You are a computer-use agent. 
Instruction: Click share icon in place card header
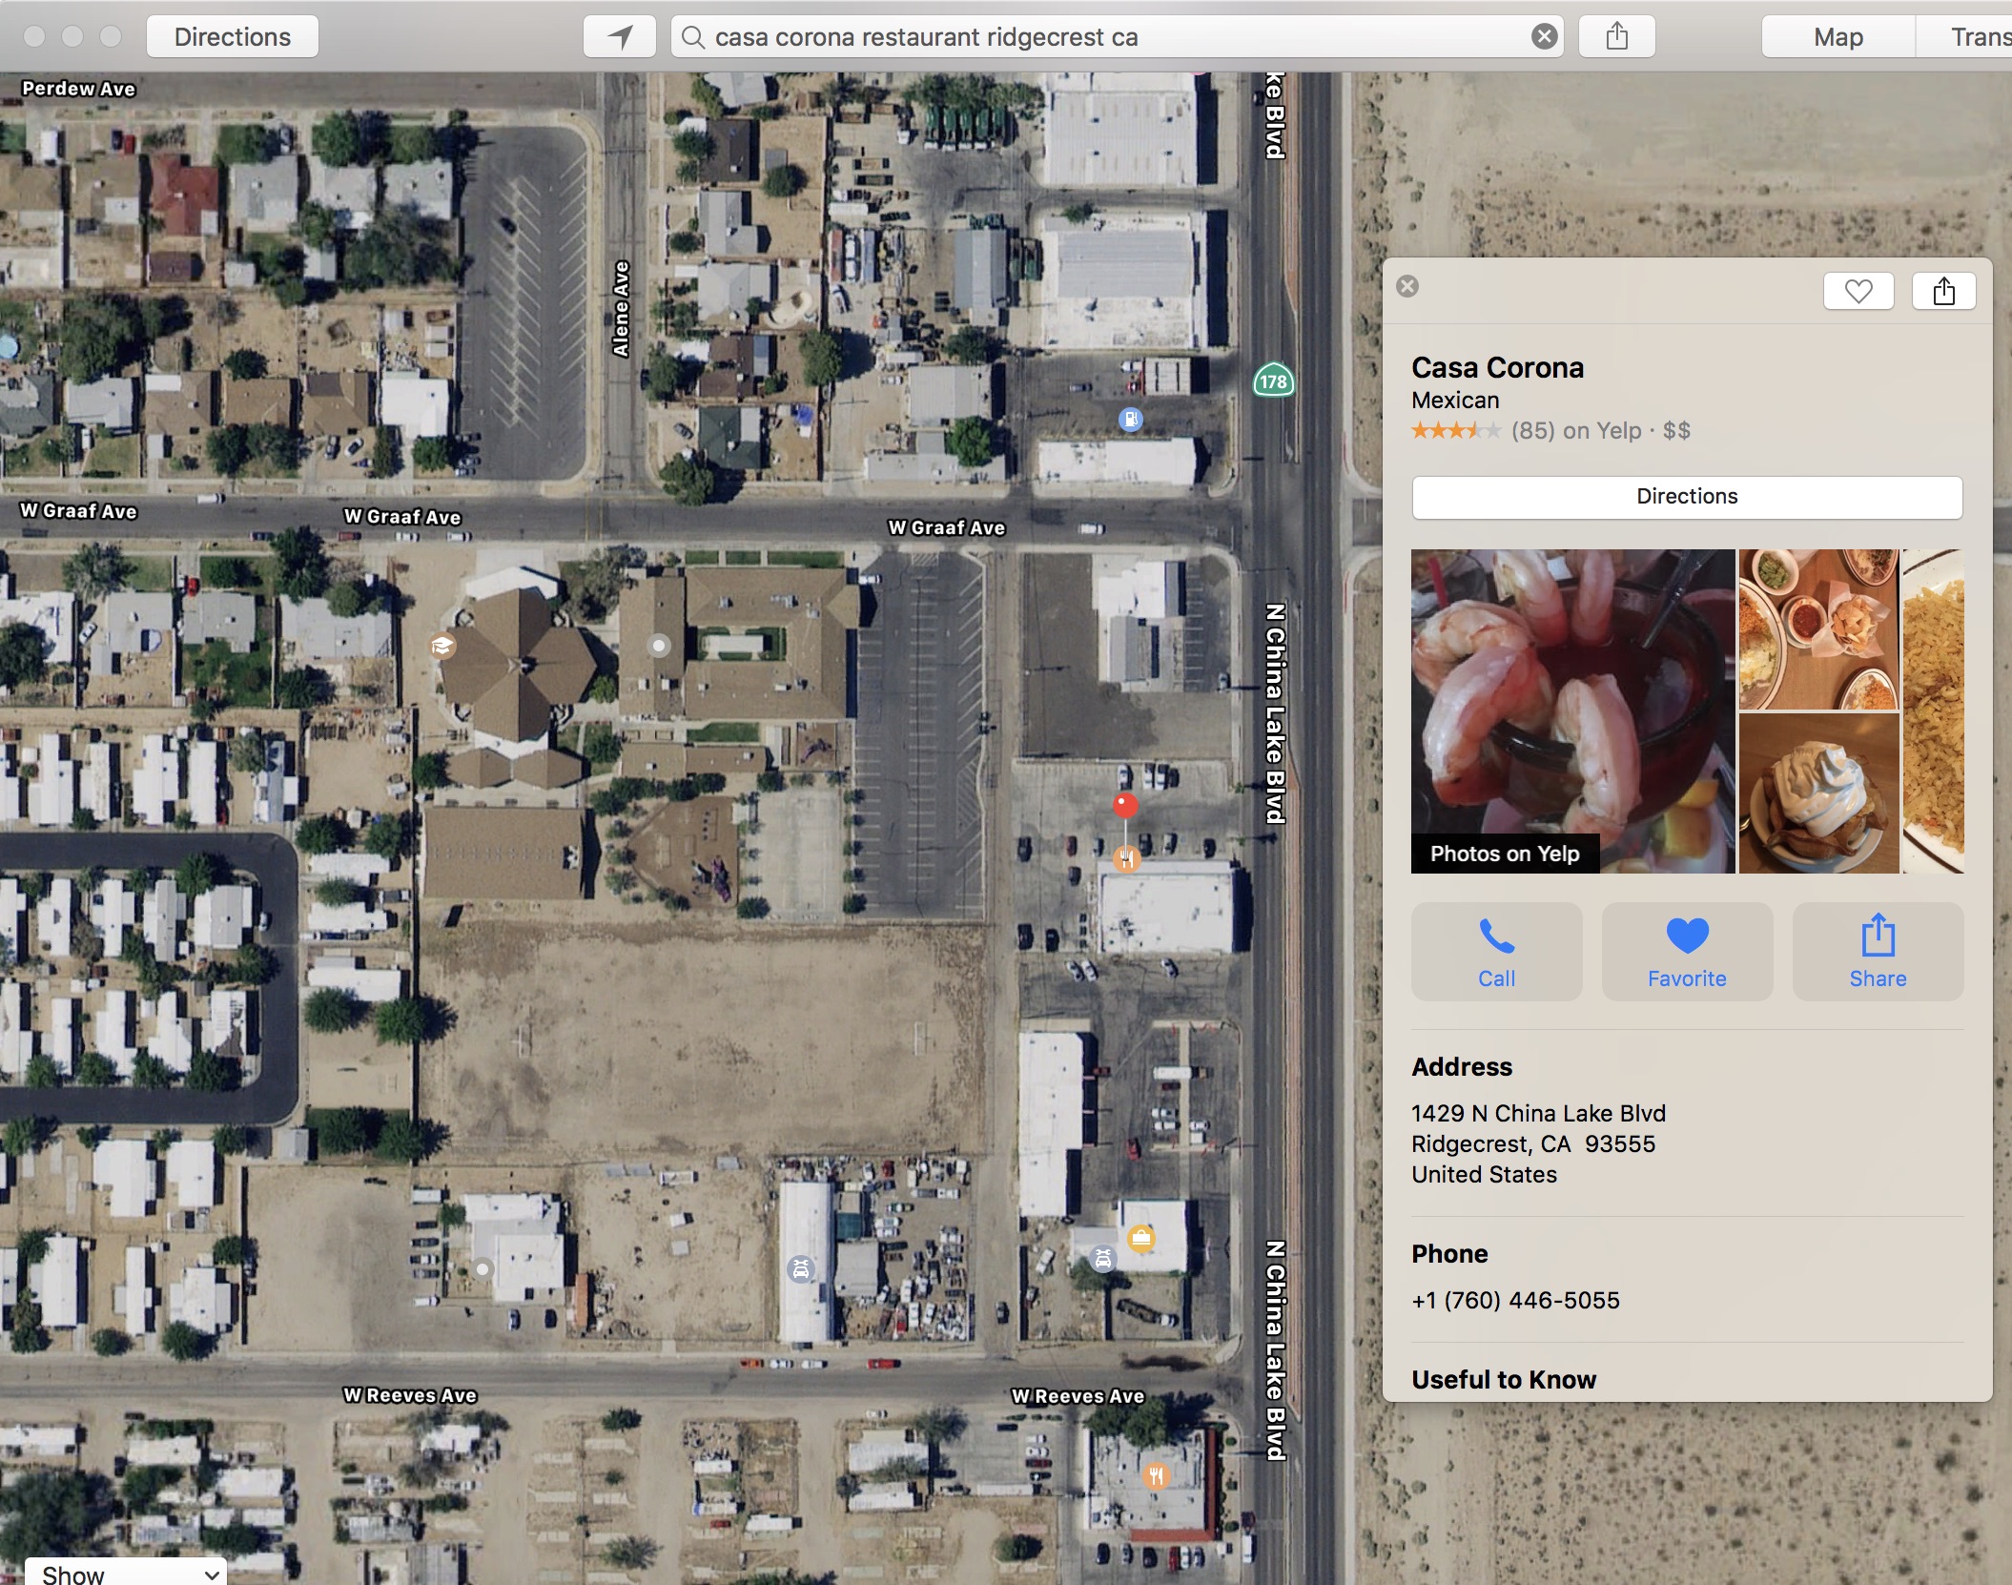(x=1944, y=291)
